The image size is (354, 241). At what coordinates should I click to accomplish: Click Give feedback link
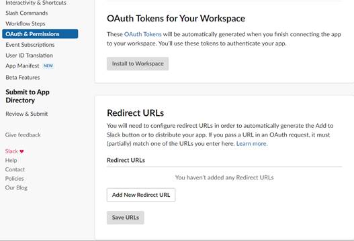(x=23, y=135)
